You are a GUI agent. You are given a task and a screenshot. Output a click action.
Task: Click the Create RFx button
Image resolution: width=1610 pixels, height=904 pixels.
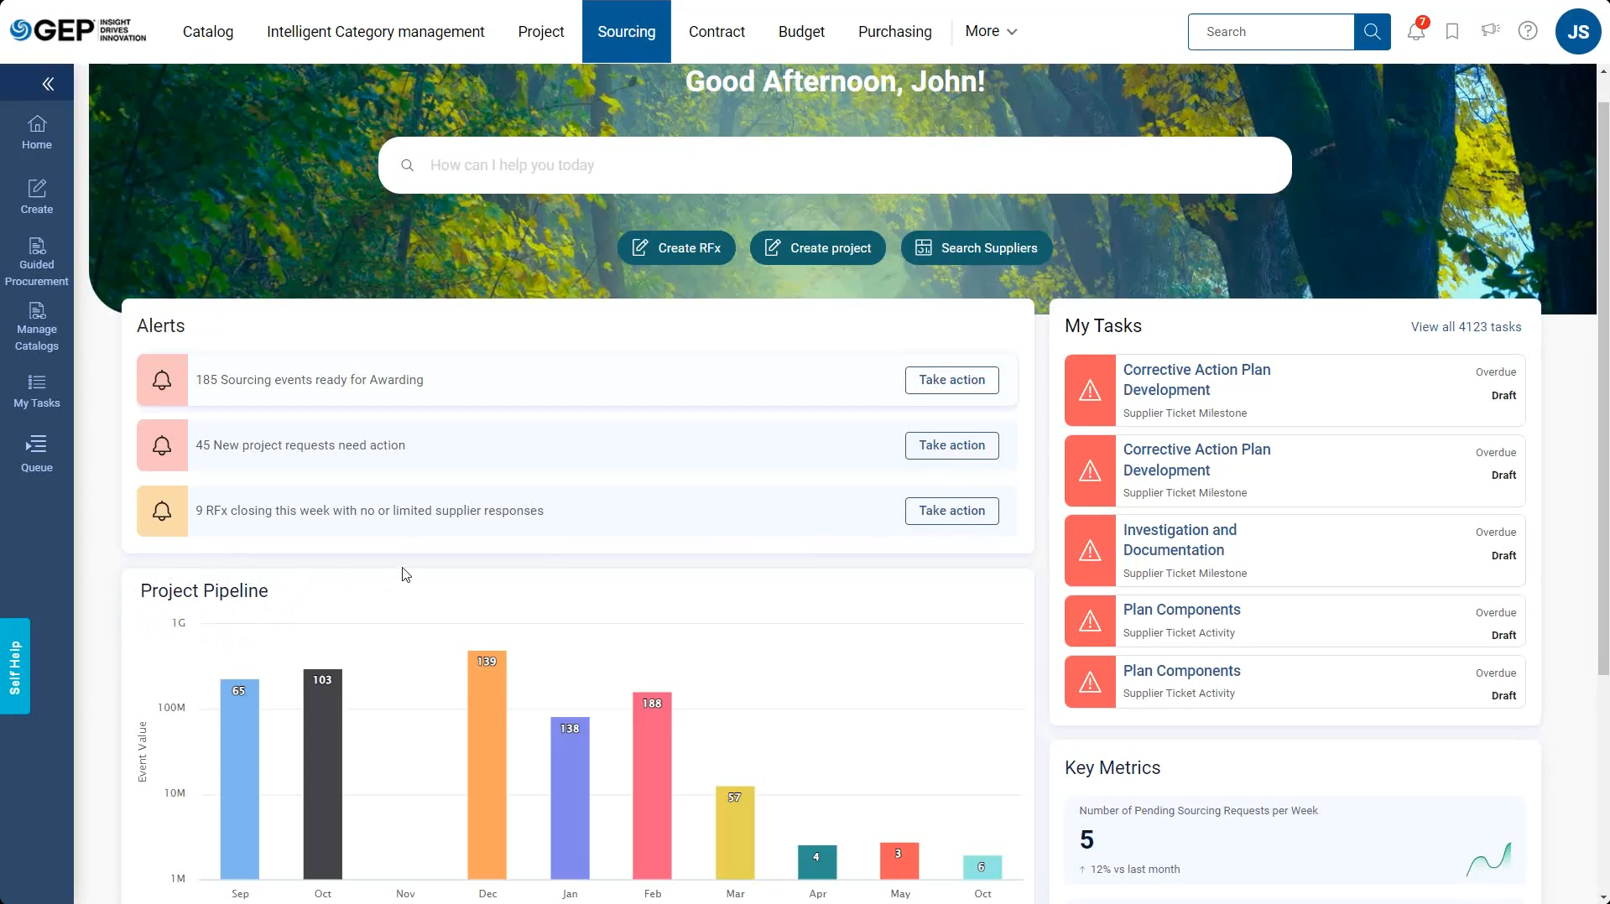click(676, 248)
